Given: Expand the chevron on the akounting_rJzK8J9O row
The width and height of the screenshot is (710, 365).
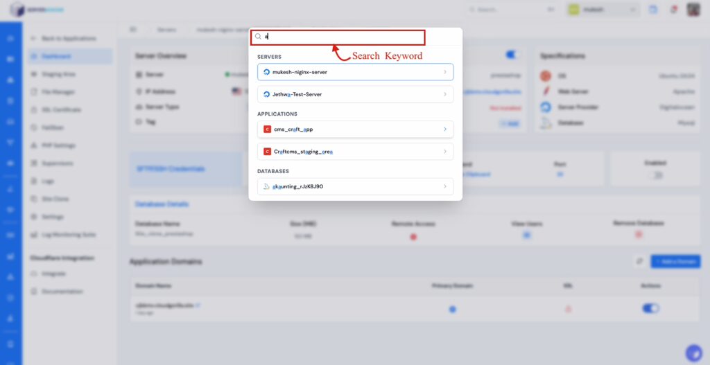Looking at the screenshot, I should [445, 186].
